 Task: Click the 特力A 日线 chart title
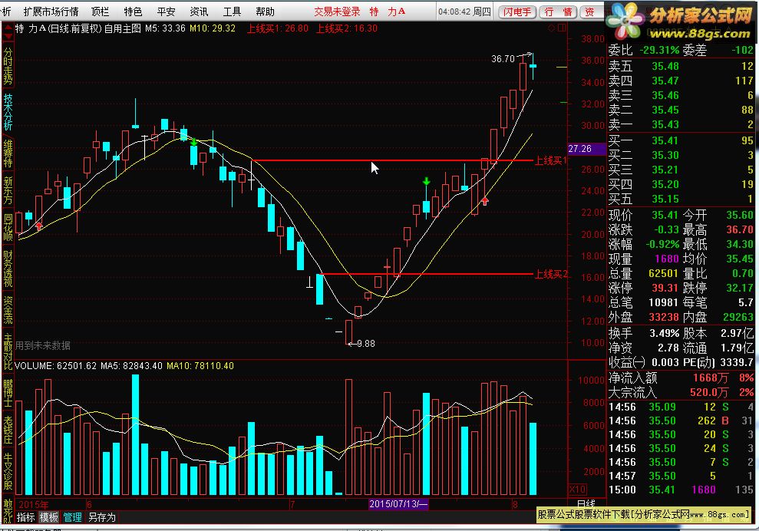pos(78,28)
